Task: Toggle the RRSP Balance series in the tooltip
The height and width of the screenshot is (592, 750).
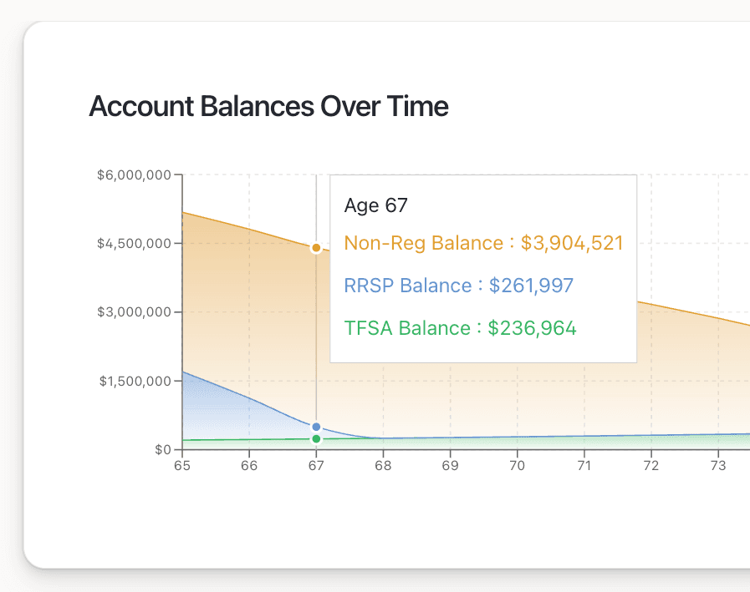Action: click(x=459, y=286)
